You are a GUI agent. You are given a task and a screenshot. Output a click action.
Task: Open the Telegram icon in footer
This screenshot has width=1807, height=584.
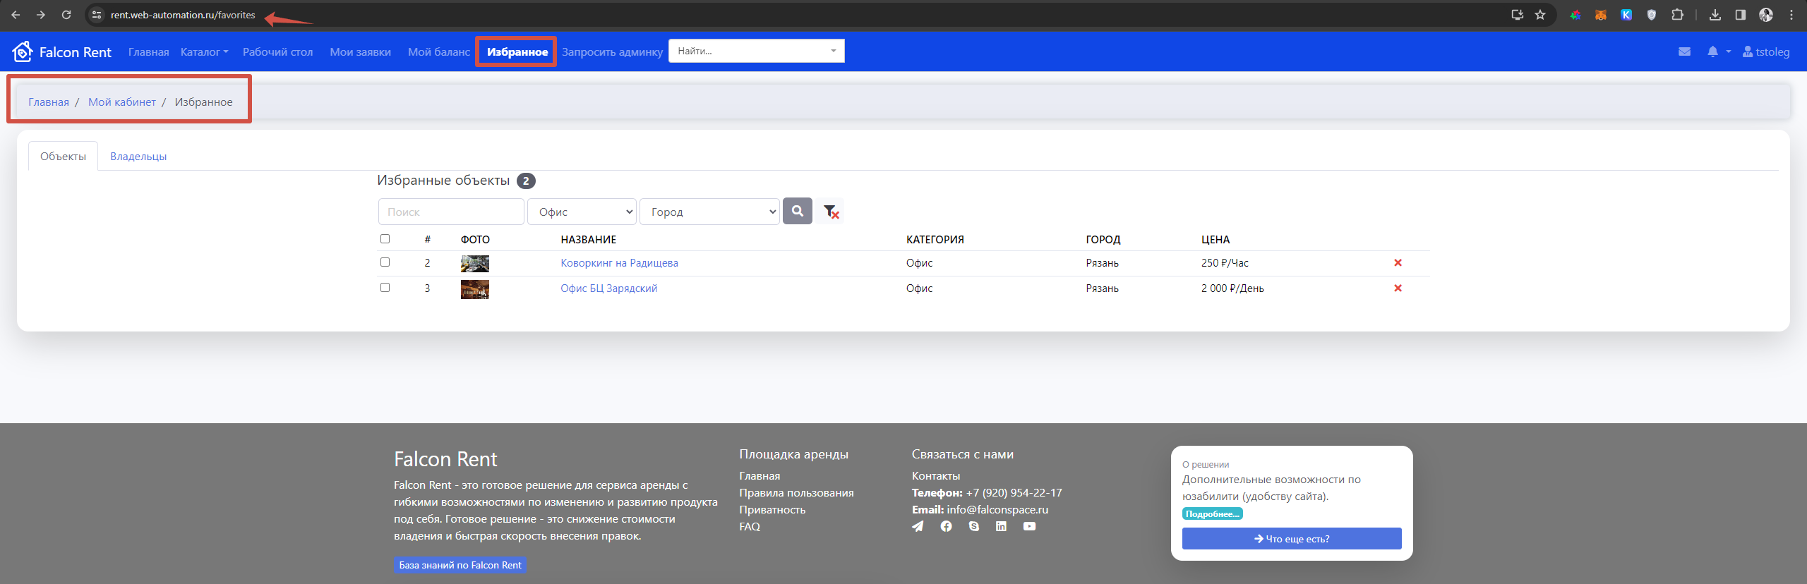coord(918,526)
